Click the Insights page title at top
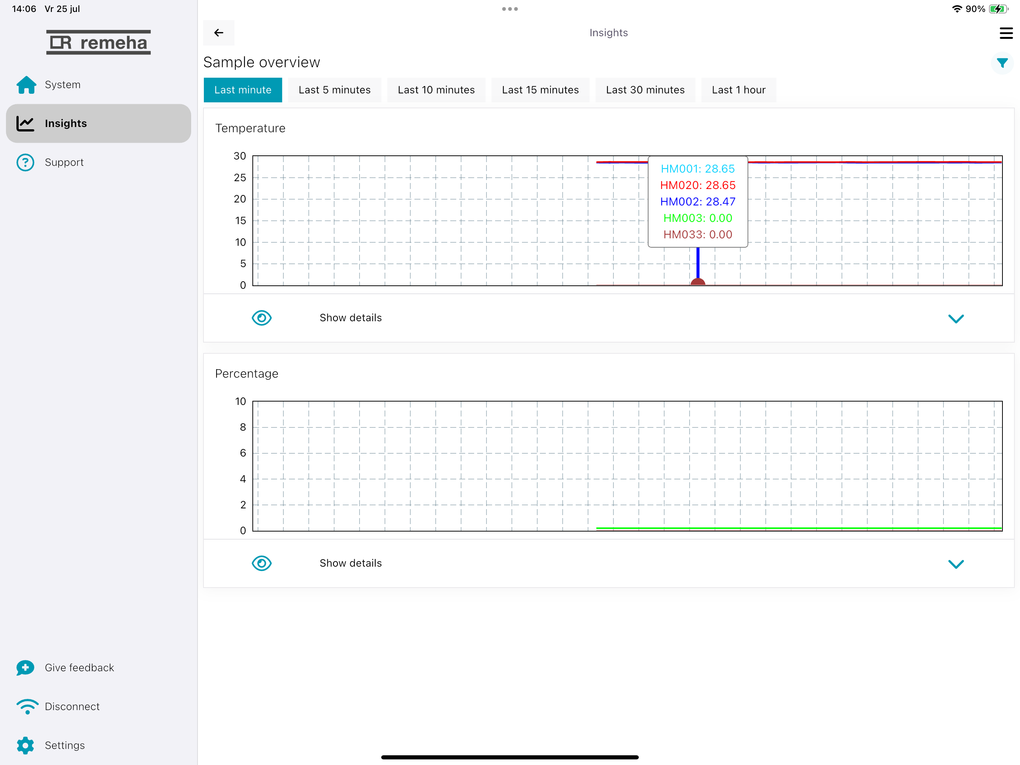The height and width of the screenshot is (765, 1020). [x=609, y=33]
